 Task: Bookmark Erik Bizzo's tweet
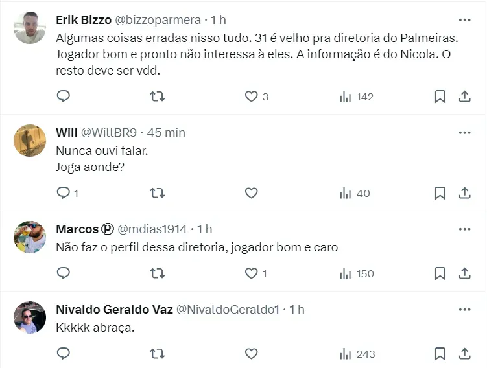coord(440,97)
